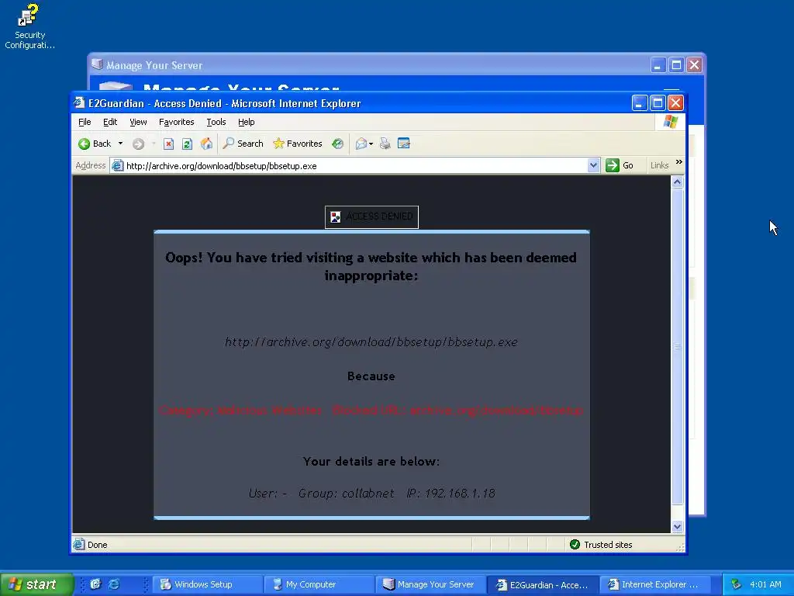Click the Done status bar page icon
Screen dimensions: 794x596
78,545
